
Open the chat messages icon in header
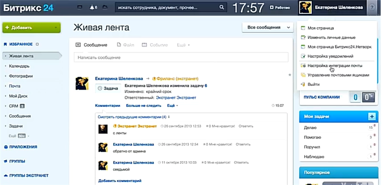tap(79, 8)
